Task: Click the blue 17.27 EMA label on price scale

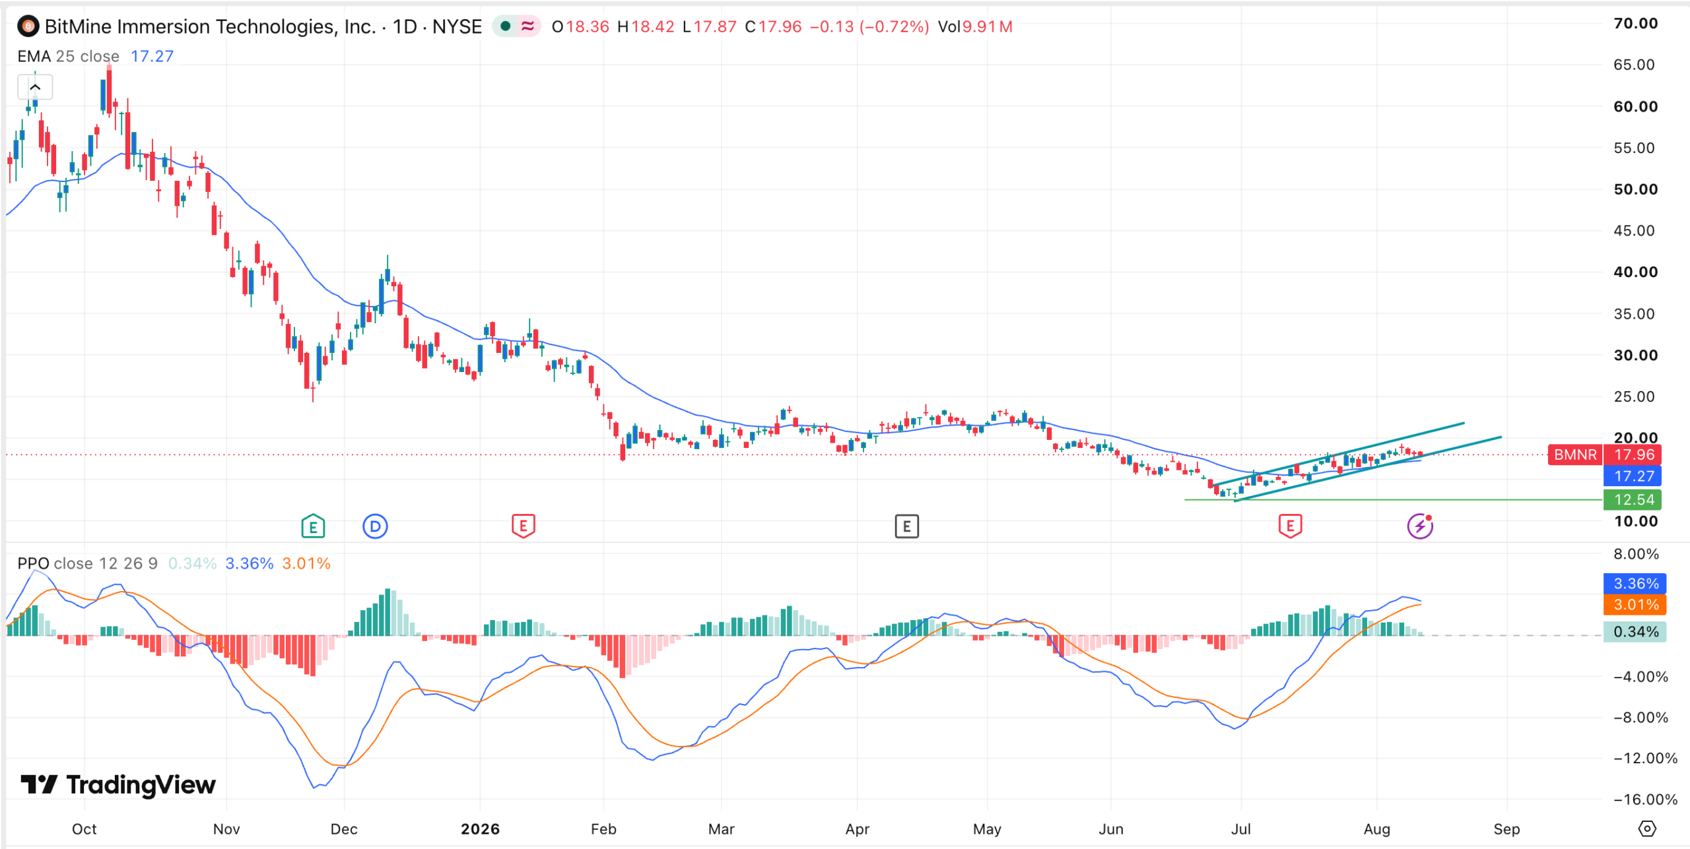Action: coord(1633,476)
